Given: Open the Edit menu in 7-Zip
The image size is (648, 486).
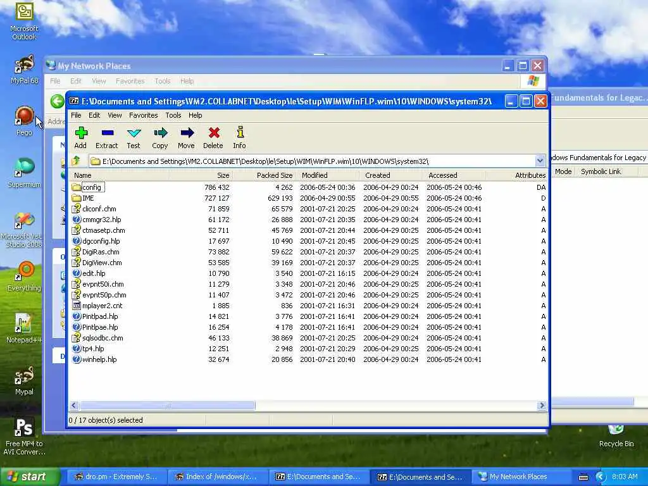Looking at the screenshot, I should pos(94,115).
